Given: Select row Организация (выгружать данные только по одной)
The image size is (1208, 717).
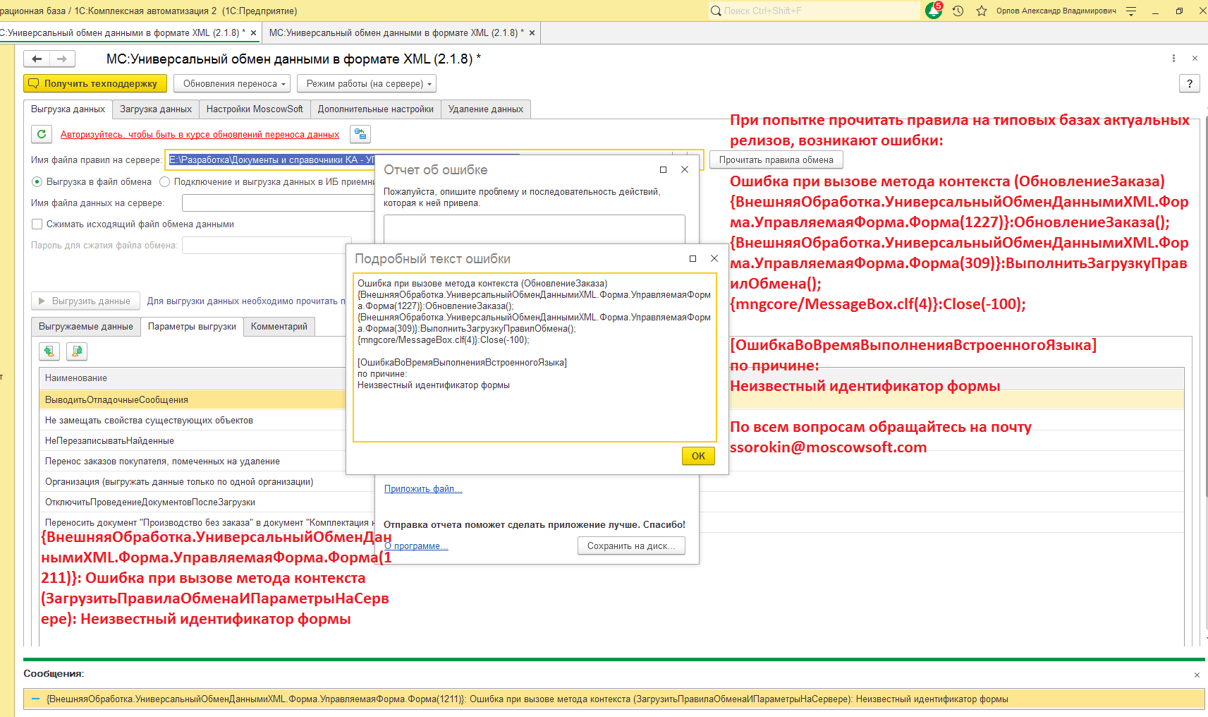Looking at the screenshot, I should point(193,482).
